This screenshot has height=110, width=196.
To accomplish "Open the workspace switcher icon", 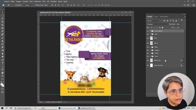I will (x=188, y=5).
